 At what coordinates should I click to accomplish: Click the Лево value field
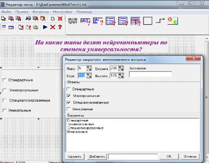pyautogui.click(x=82, y=68)
